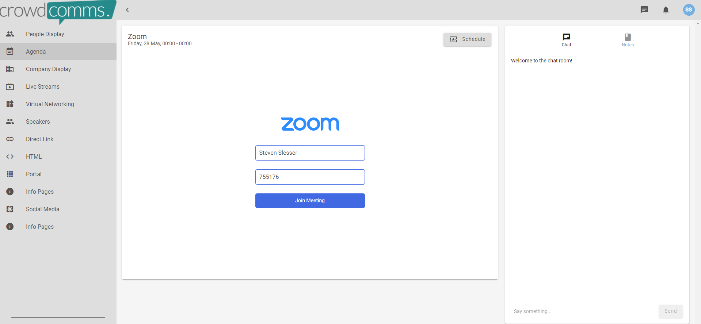Switch to the Notes tab

tap(628, 40)
